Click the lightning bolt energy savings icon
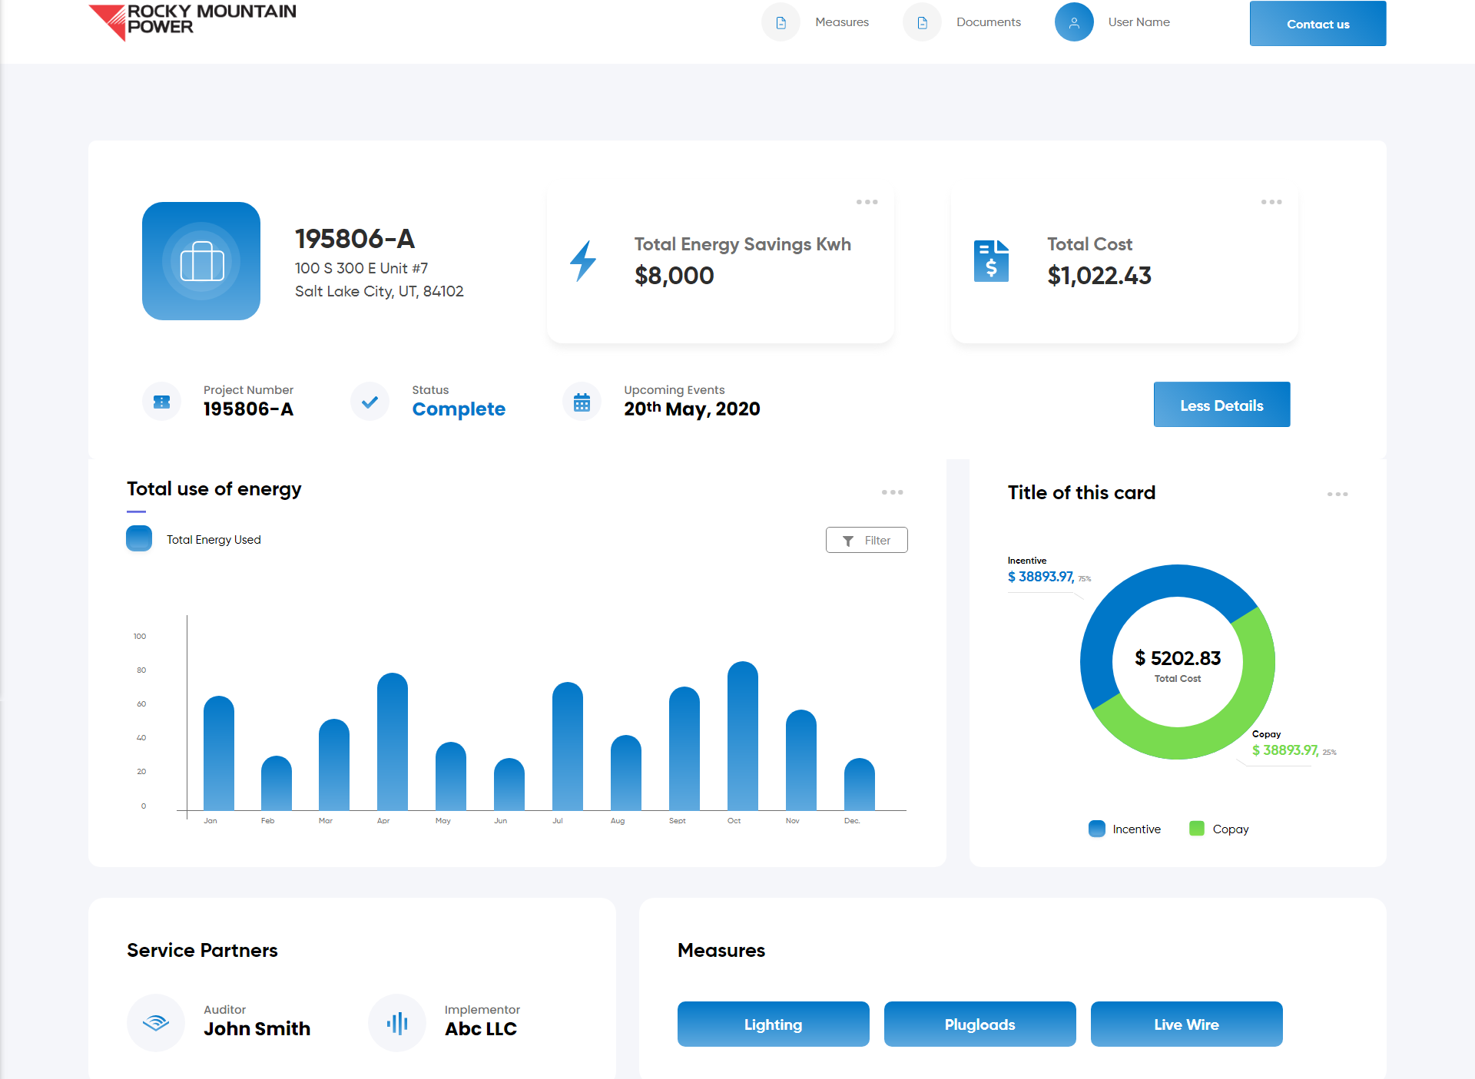Screen dimensions: 1475x1079 583,261
